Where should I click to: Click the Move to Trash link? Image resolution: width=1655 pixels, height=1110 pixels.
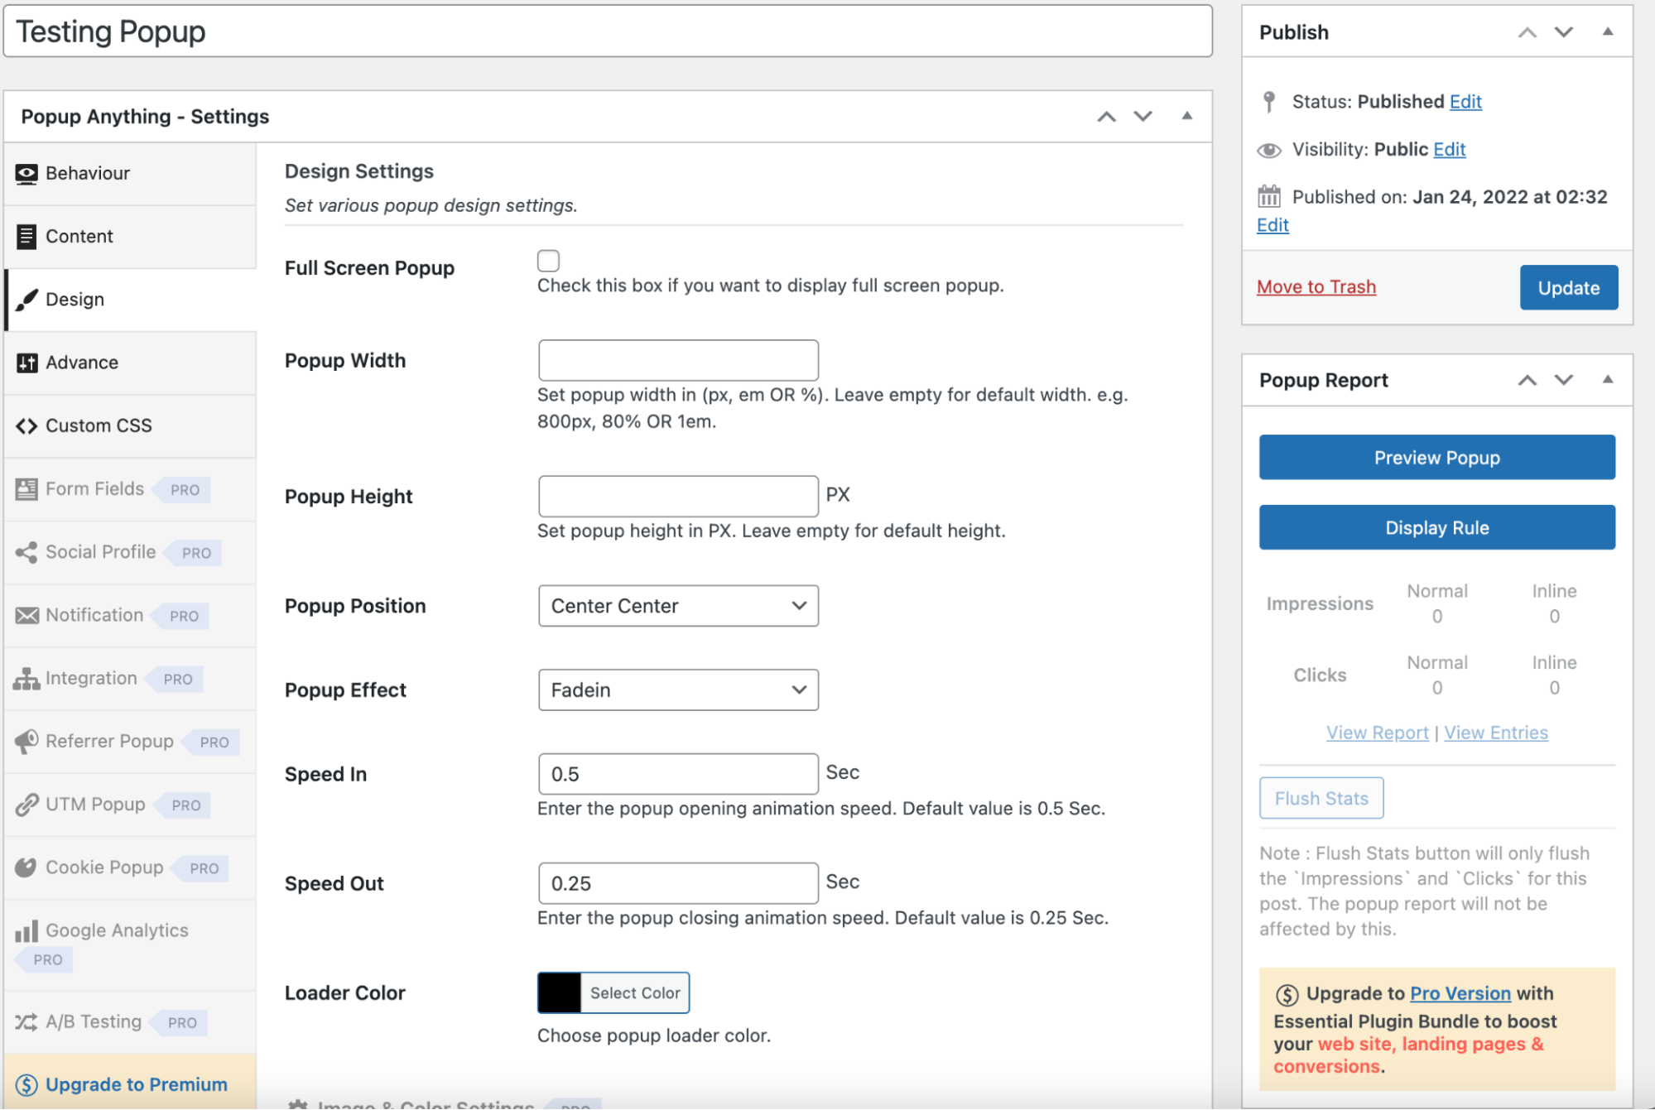pos(1316,287)
